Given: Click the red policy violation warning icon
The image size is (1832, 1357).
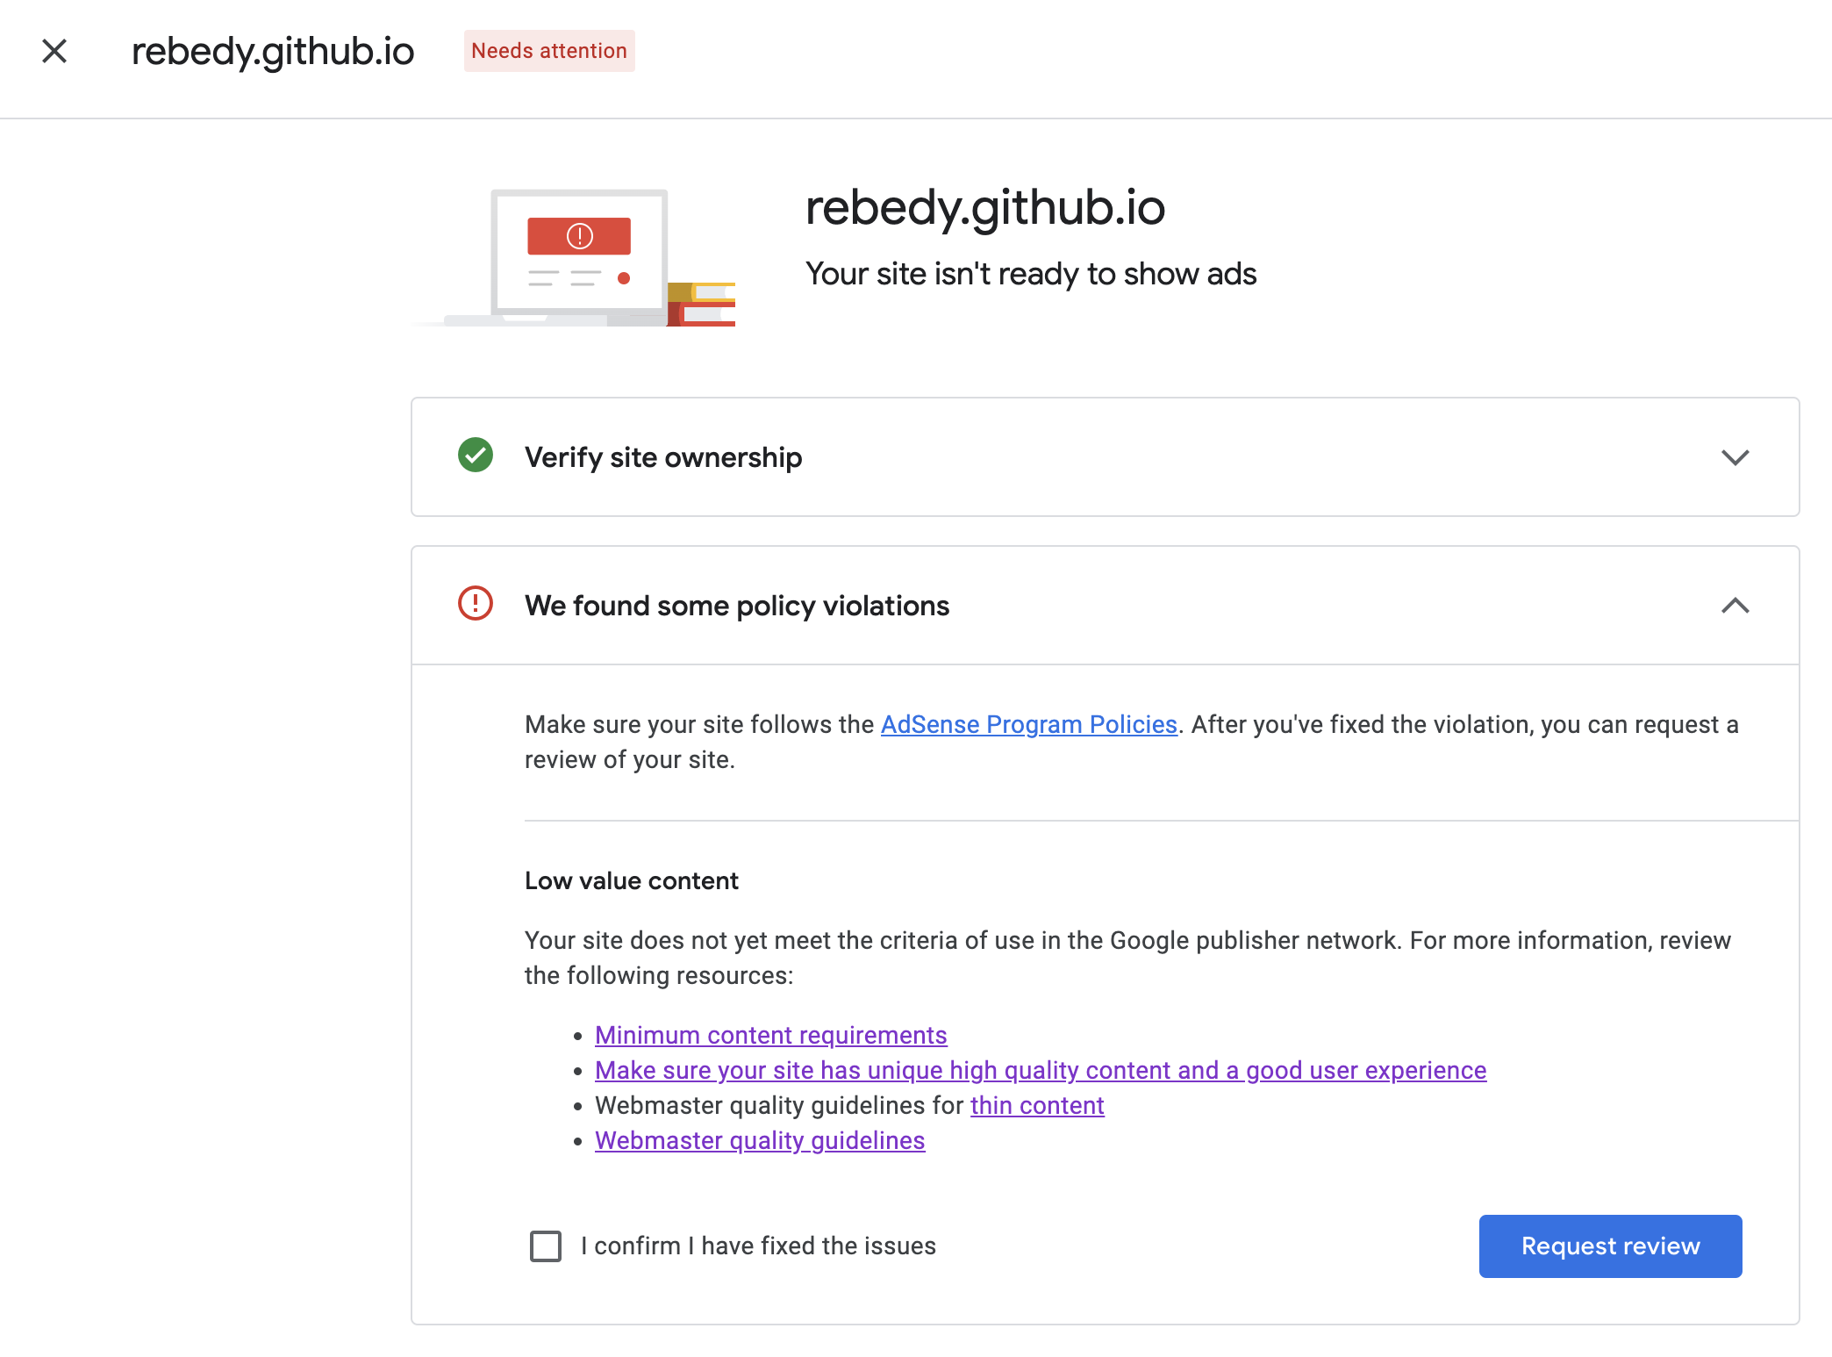Looking at the screenshot, I should [x=476, y=604].
